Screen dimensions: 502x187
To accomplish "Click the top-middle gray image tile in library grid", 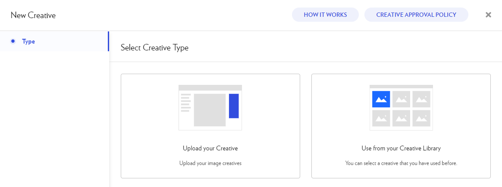I will pos(402,99).
